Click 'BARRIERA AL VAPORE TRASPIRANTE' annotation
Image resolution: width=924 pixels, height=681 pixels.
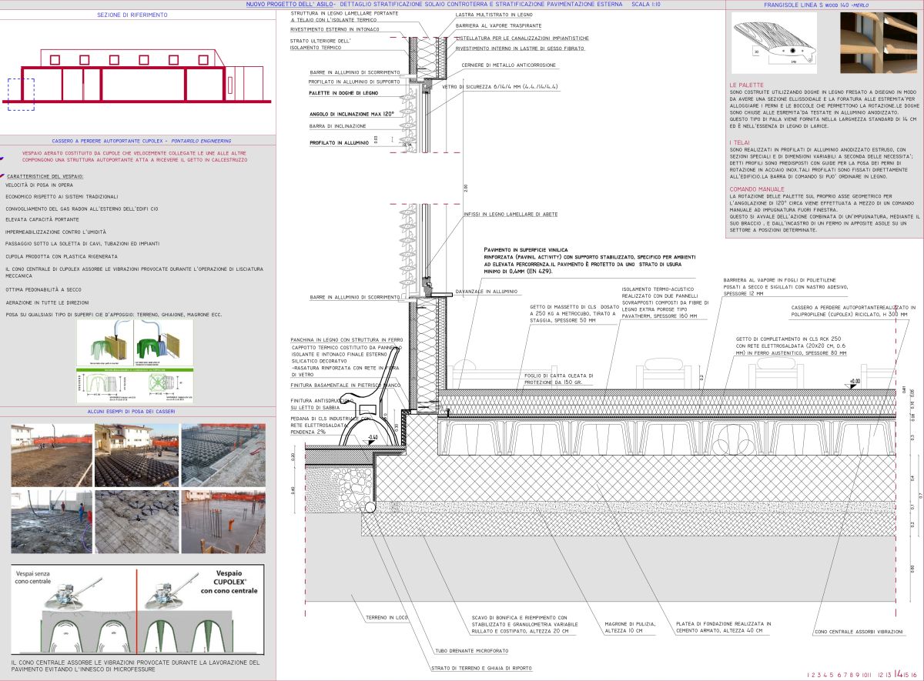click(498, 25)
